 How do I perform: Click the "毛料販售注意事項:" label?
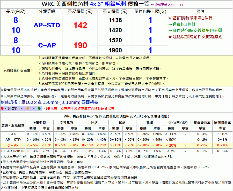18,71
